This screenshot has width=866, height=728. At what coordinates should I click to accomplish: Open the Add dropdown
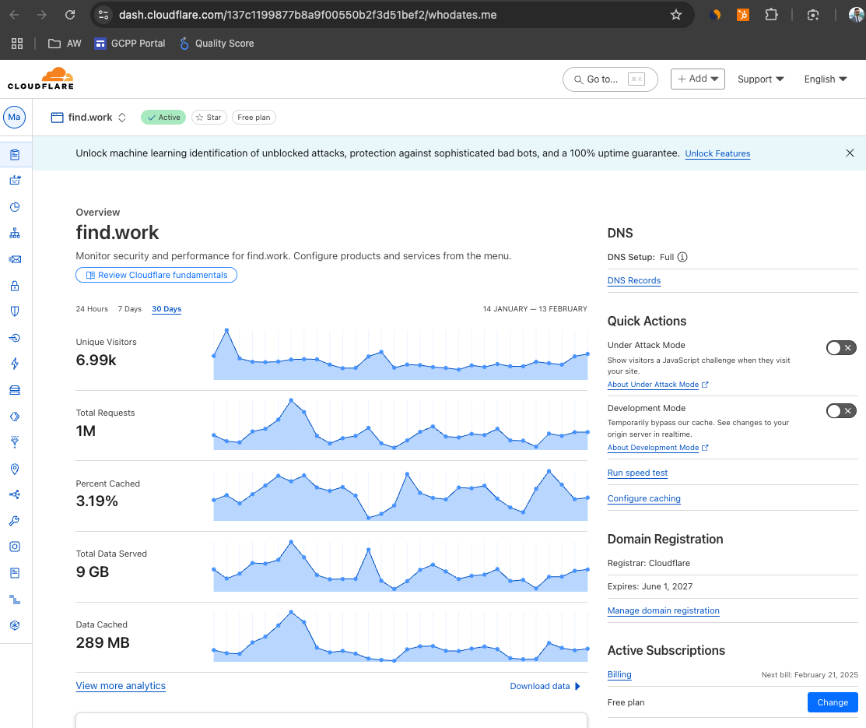tap(698, 79)
